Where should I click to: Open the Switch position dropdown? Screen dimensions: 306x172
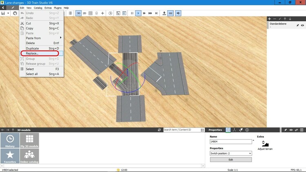point(231,153)
